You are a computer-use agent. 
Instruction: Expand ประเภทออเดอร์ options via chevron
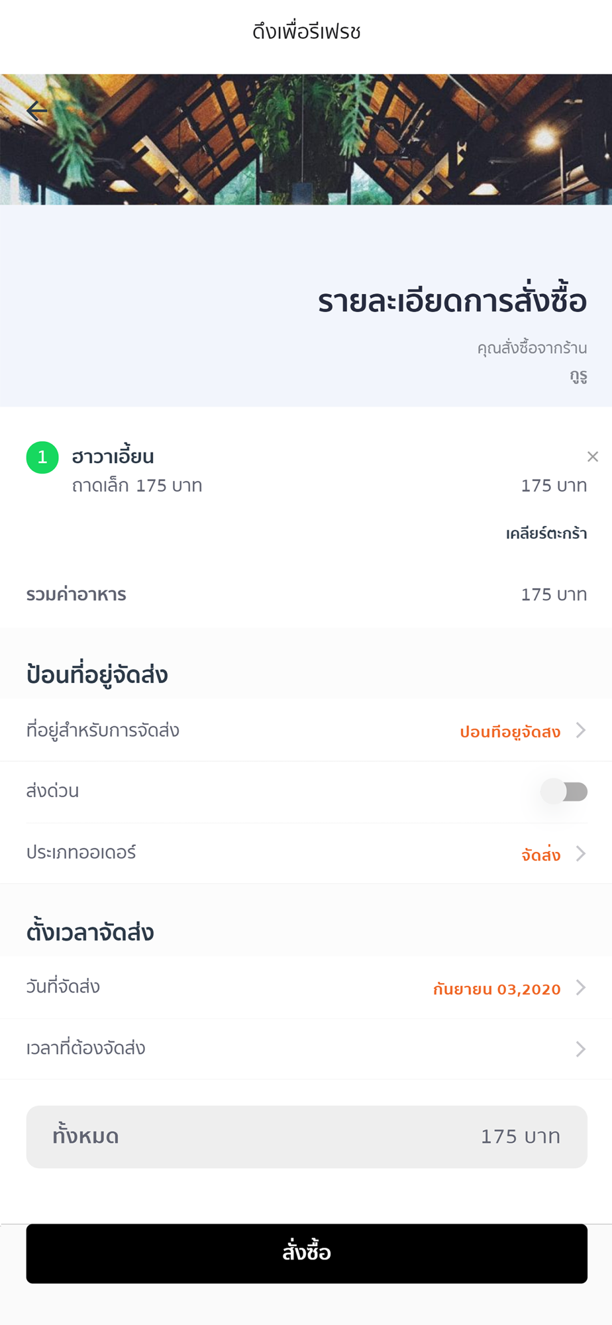click(x=581, y=853)
